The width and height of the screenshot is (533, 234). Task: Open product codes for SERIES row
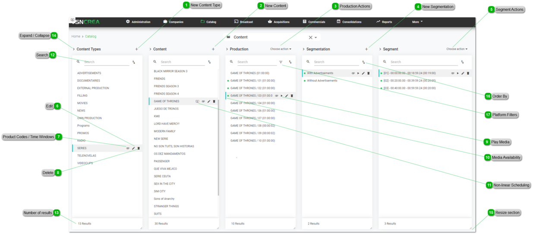[128, 148]
